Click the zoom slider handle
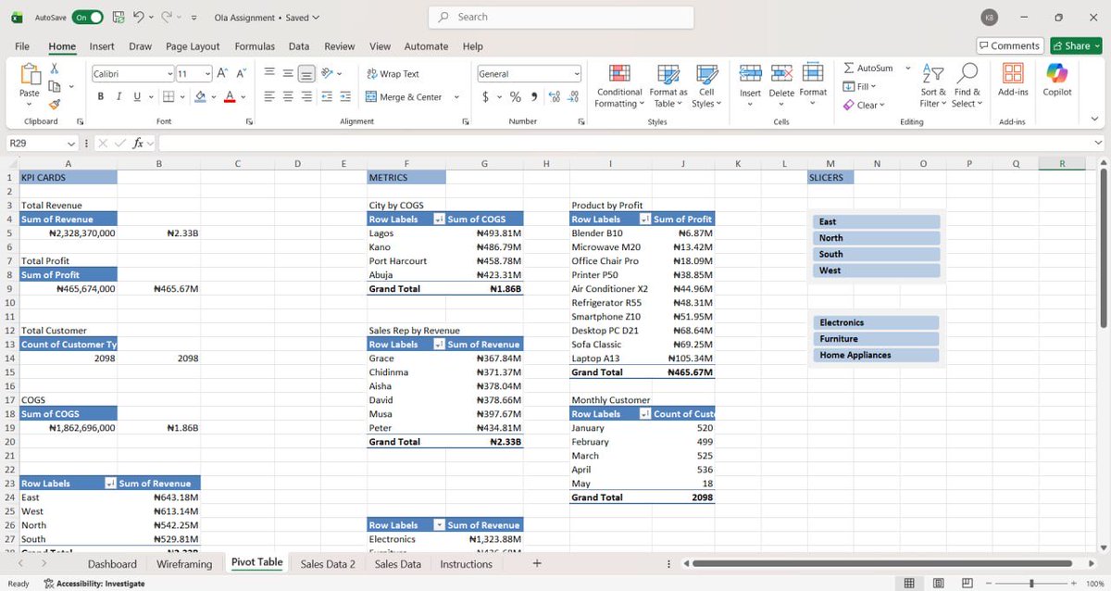1111x591 pixels. [x=1030, y=584]
